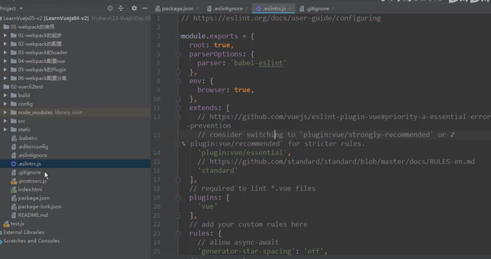Expand the 04-webpack配置vue folder
The image size is (491, 259).
(5, 61)
